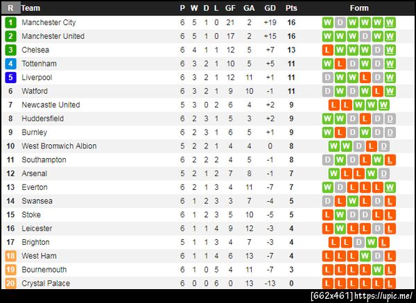Click Arsenal's grey D form badge
Screen dimensions: 416x303
click(383, 173)
